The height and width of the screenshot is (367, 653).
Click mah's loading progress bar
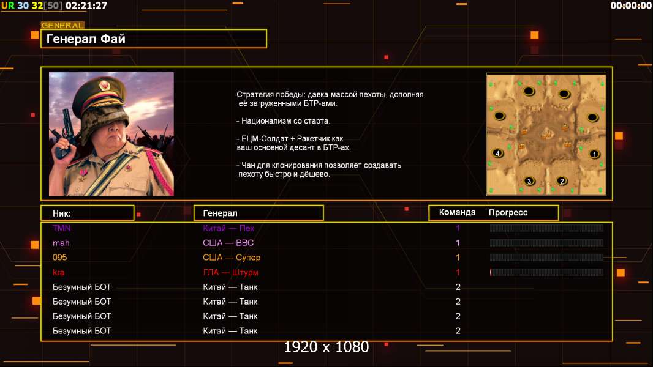point(546,243)
